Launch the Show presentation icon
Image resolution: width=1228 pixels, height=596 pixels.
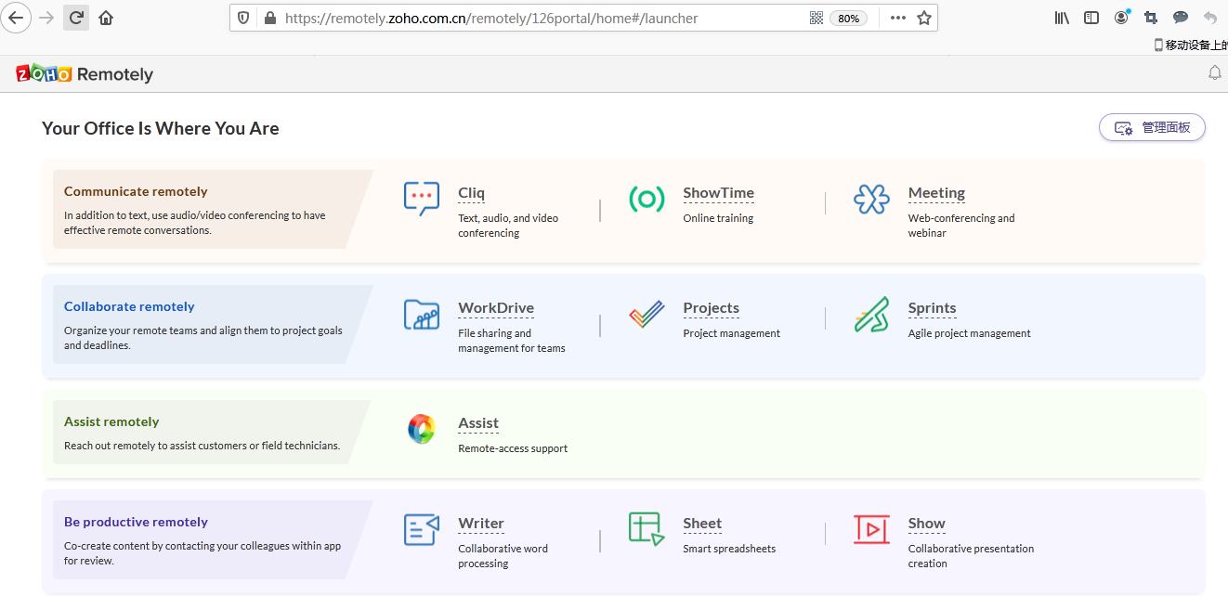[871, 529]
